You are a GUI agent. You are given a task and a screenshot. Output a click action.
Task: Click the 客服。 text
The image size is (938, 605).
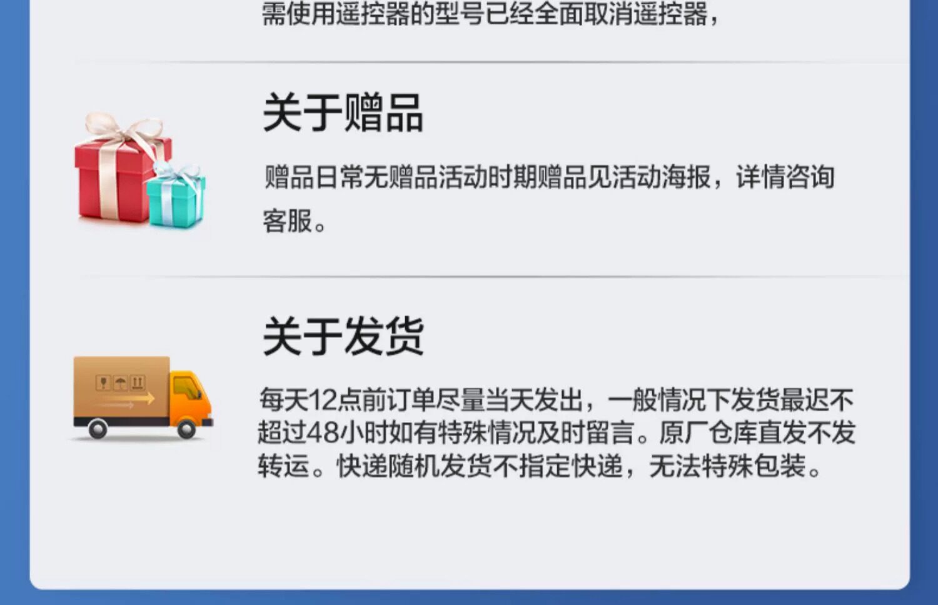[295, 221]
